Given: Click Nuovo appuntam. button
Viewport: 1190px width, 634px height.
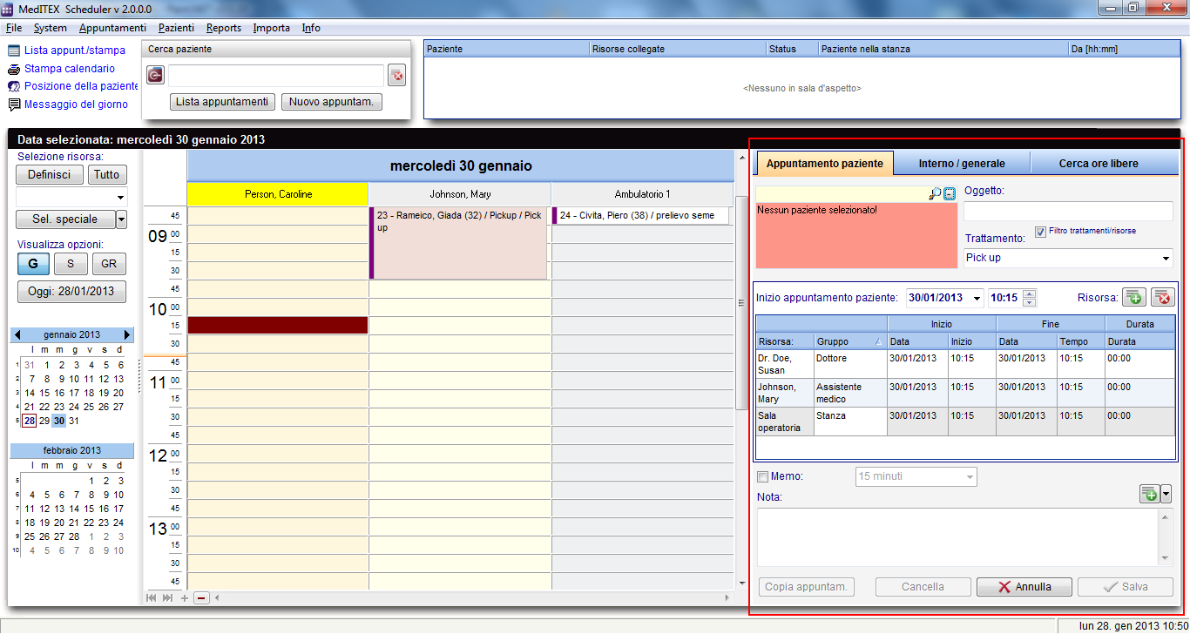Looking at the screenshot, I should tap(332, 102).
